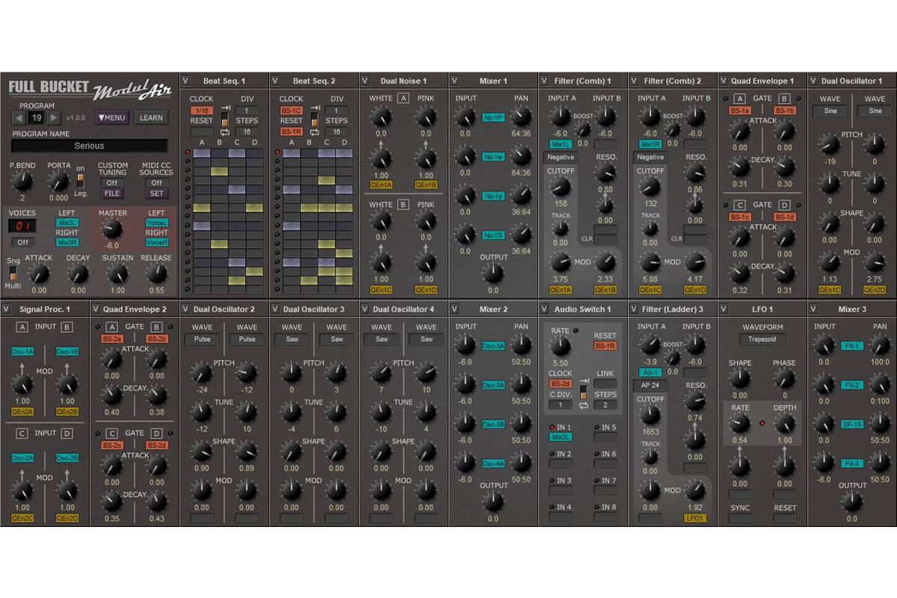Toggle Off button under Voices display
Screen dimensions: 897x598
click(22, 242)
